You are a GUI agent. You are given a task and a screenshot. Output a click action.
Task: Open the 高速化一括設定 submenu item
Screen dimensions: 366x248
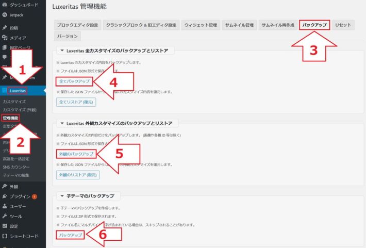[16, 159]
